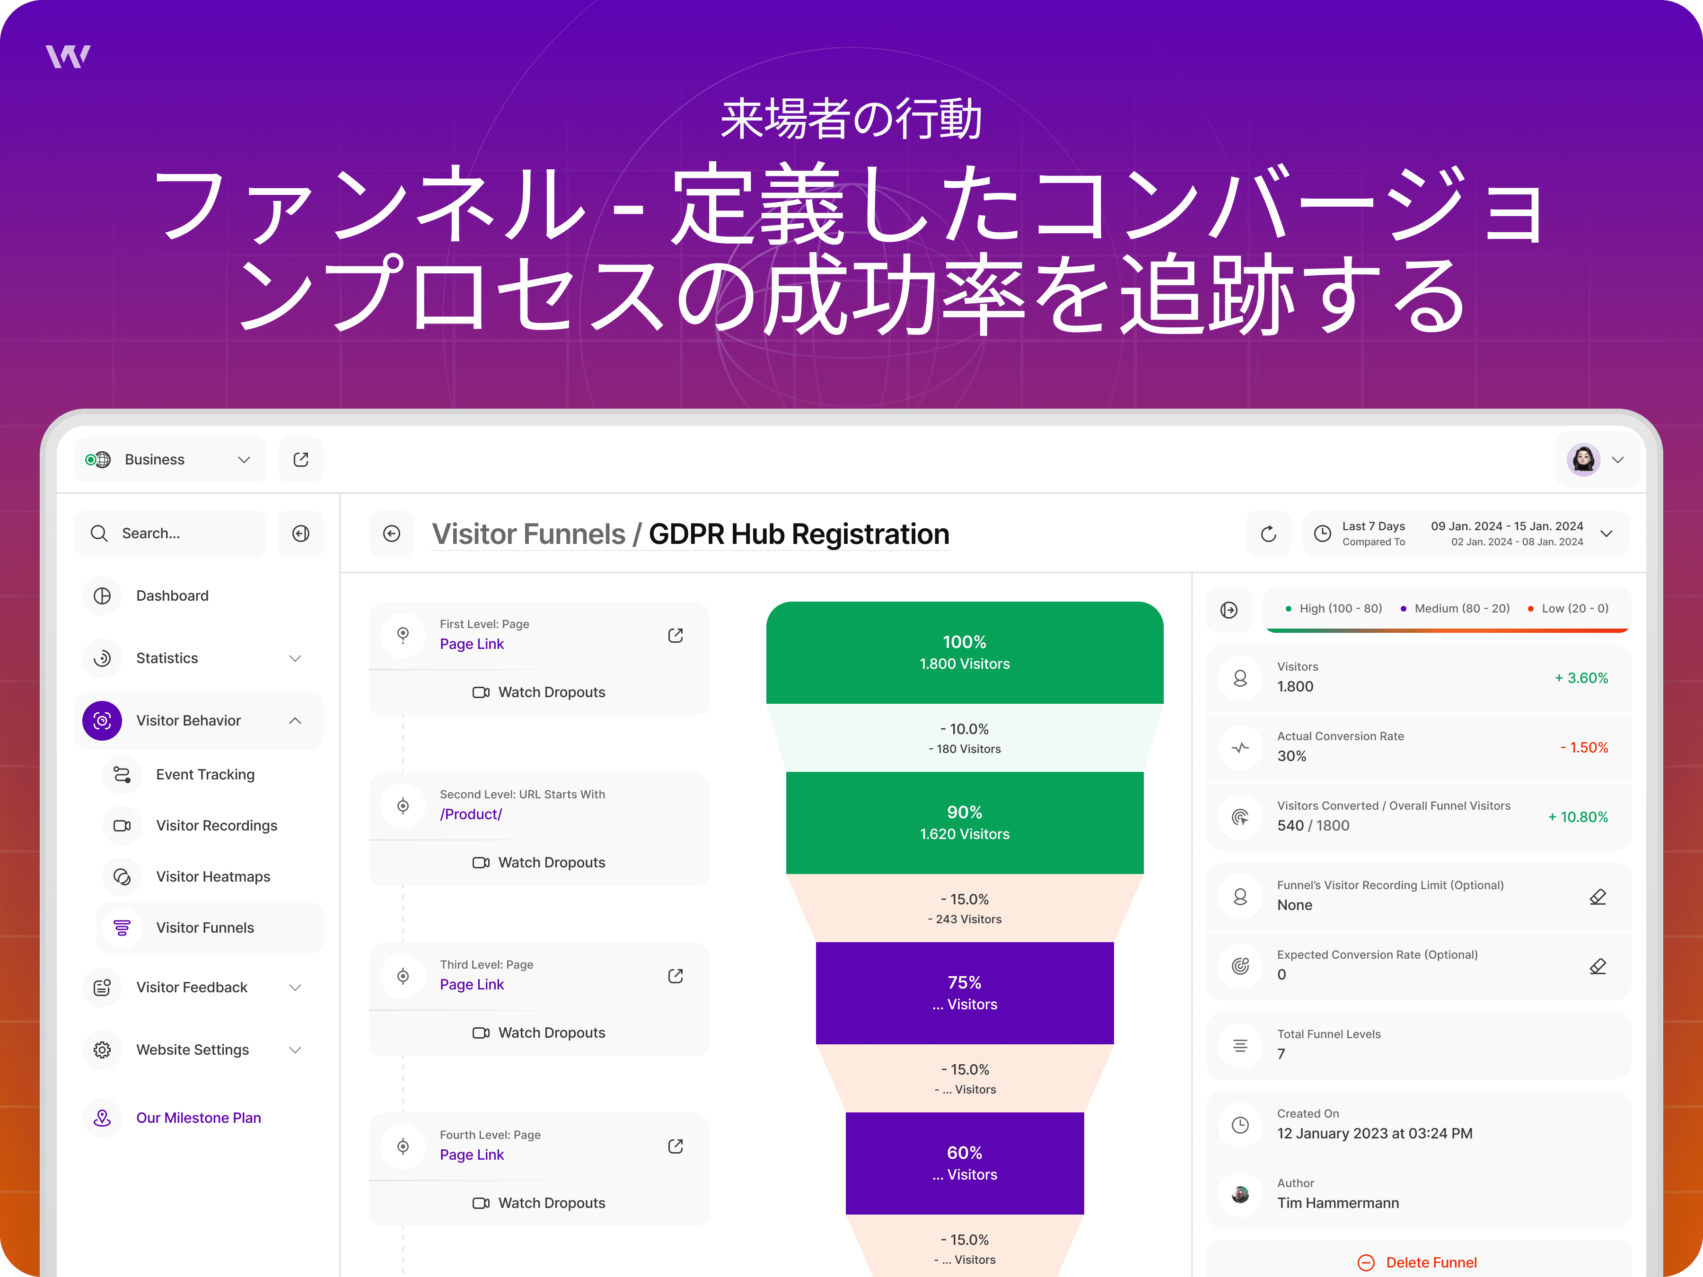Click the Visitor Feedback menu icon

pos(102,988)
